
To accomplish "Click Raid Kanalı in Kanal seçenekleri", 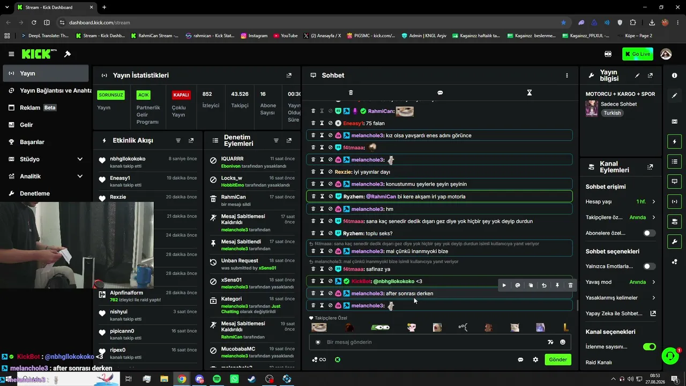I will (x=599, y=362).
